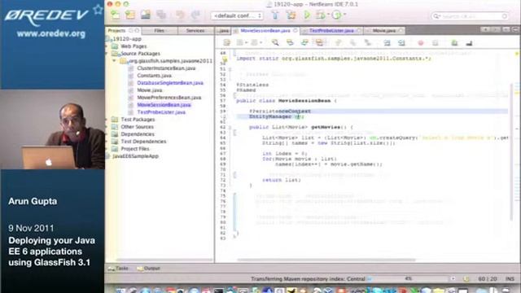Select the MovieSessionBean.java editor tab
This screenshot has width=521, height=293.
[x=265, y=31]
